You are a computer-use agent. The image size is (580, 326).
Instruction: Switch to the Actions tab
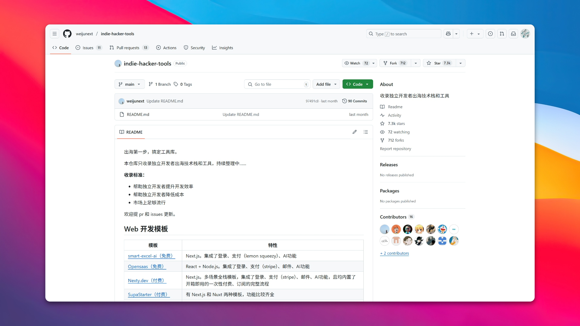(166, 48)
